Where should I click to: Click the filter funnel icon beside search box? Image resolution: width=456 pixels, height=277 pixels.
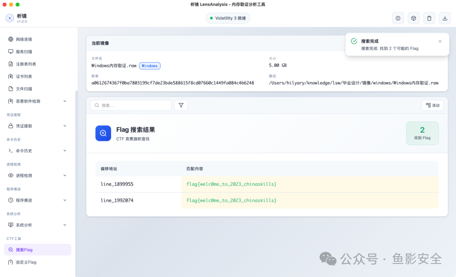181,105
